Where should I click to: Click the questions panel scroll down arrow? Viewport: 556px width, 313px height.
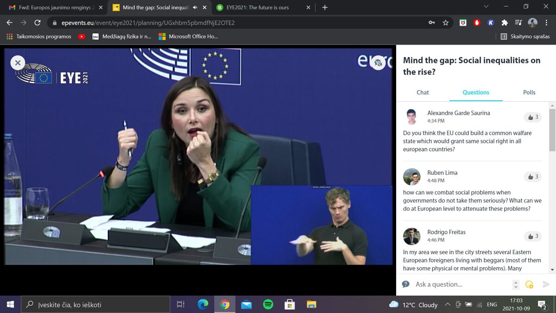552,269
